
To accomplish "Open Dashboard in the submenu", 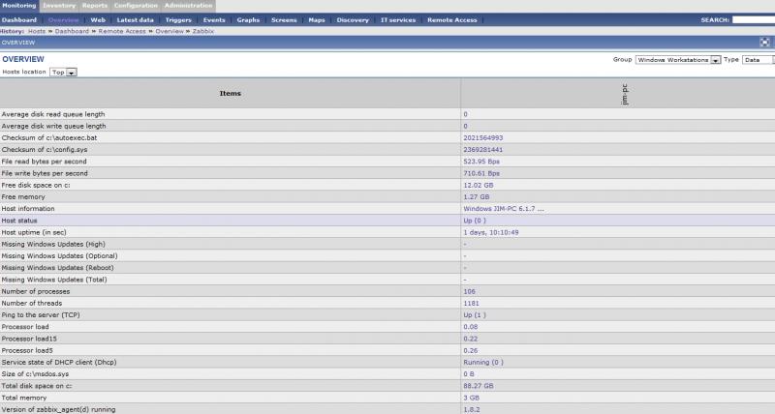I will (19, 20).
